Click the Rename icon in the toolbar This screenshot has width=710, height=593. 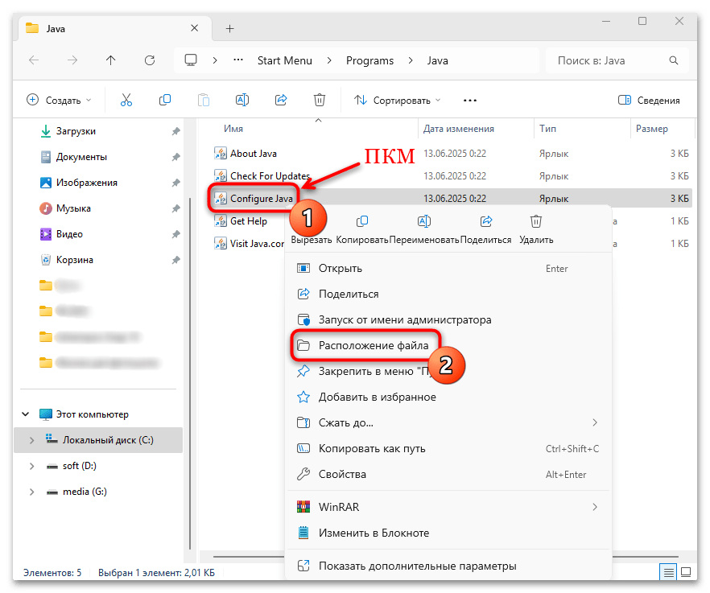(x=241, y=99)
